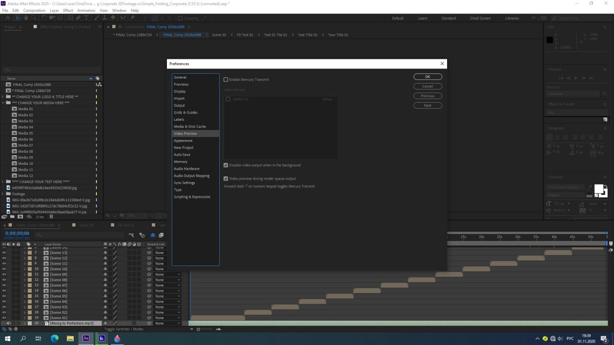Click Toggle Switches / Modes button

pyautogui.click(x=124, y=329)
